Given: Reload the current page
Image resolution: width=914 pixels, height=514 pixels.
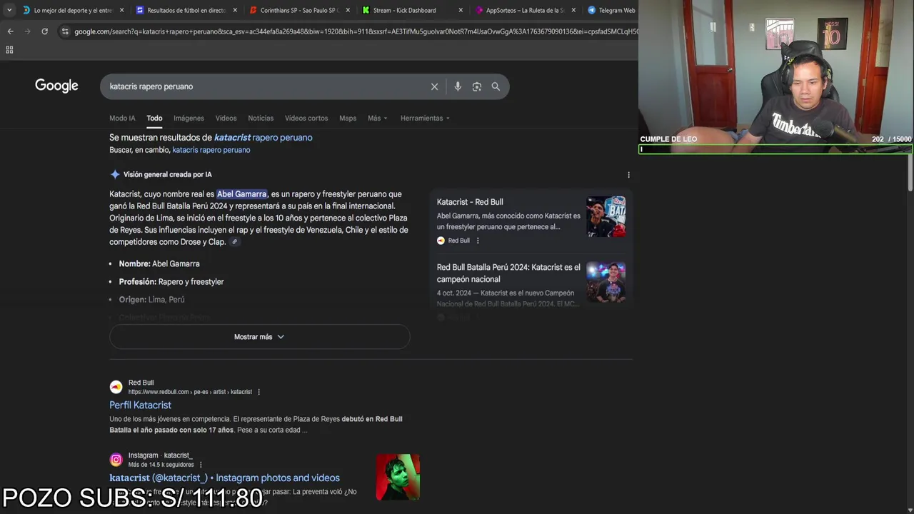Looking at the screenshot, I should pyautogui.click(x=44, y=31).
